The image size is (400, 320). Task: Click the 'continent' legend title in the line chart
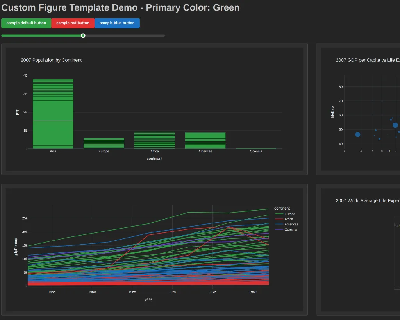[x=282, y=209]
